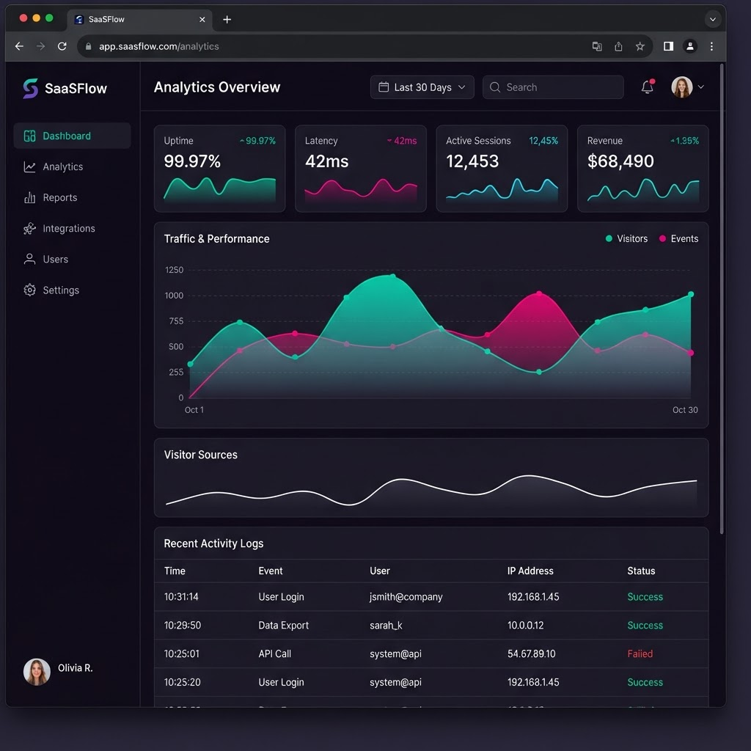Click the Visitor Sources chart line
The image size is (751, 751).
[x=431, y=490]
